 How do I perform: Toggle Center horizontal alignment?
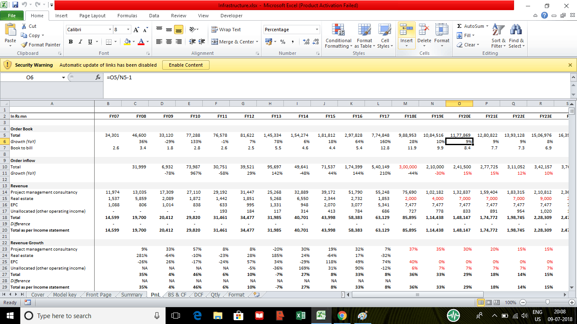click(x=169, y=42)
